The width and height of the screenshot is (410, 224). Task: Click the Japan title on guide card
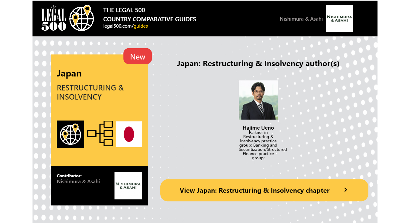(69, 73)
